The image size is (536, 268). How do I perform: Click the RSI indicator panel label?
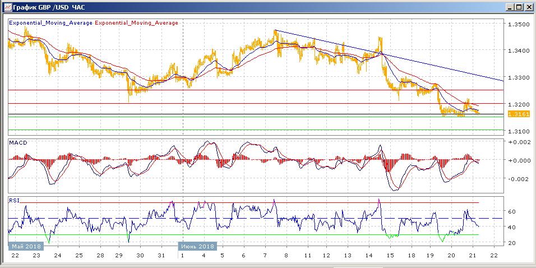14,199
